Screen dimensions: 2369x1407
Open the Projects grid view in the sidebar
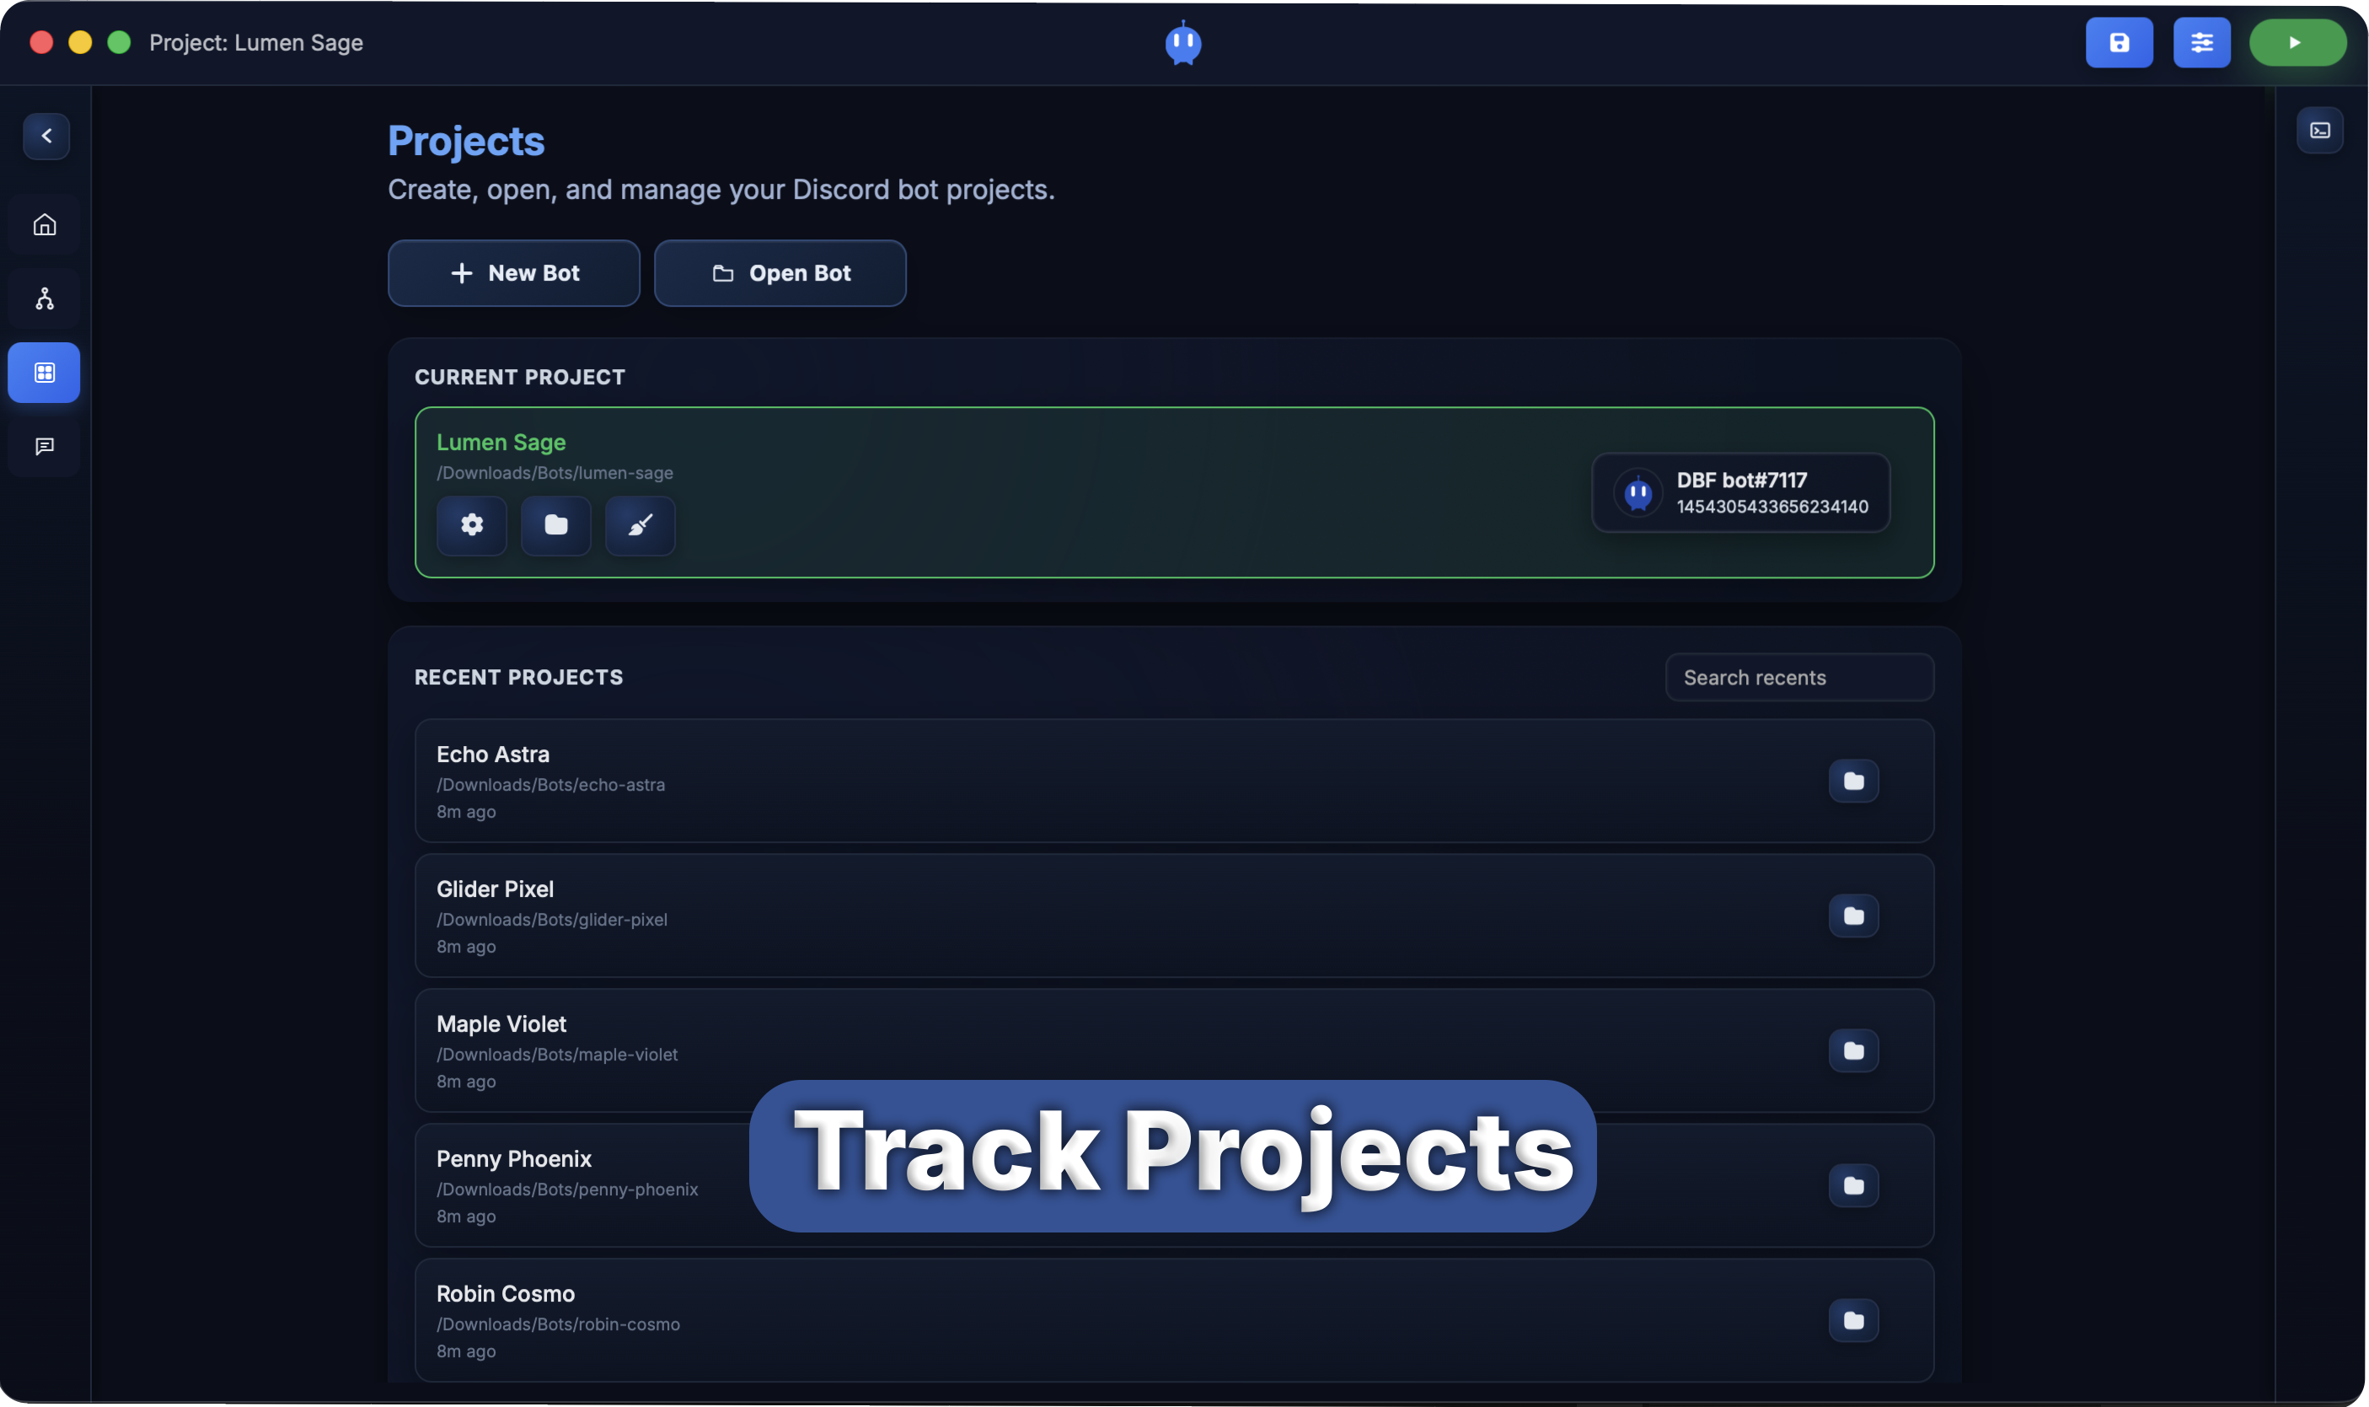coord(44,372)
